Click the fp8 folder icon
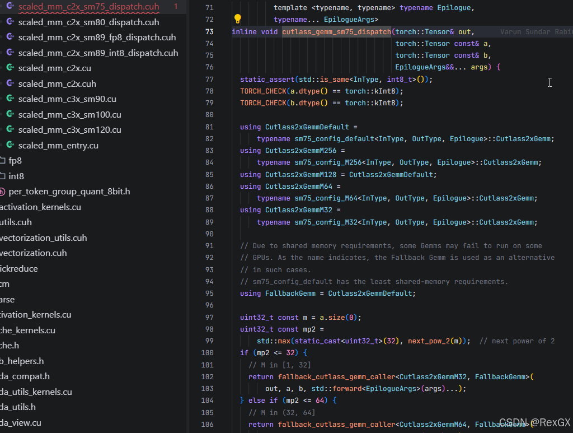This screenshot has width=573, height=433. (3, 160)
